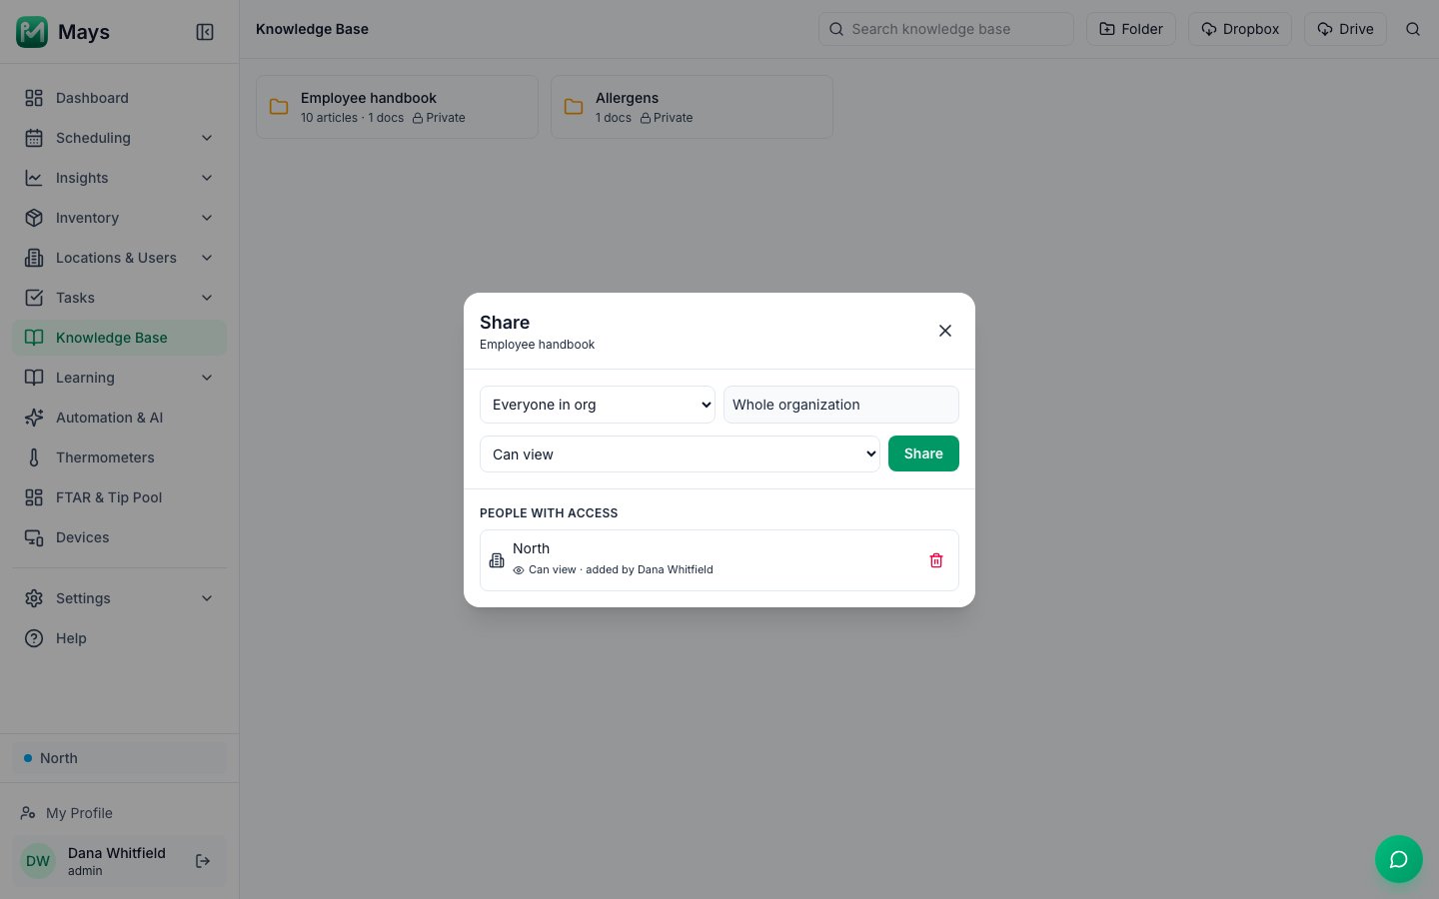
Task: Expand the Inventory submenu chevron
Action: point(207,218)
